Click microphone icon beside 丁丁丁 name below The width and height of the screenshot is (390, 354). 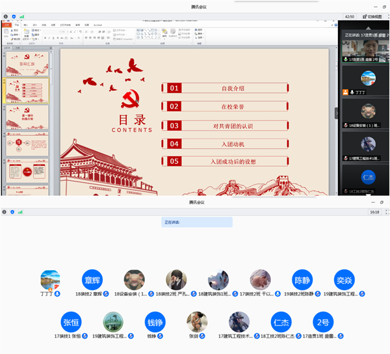pyautogui.click(x=57, y=293)
